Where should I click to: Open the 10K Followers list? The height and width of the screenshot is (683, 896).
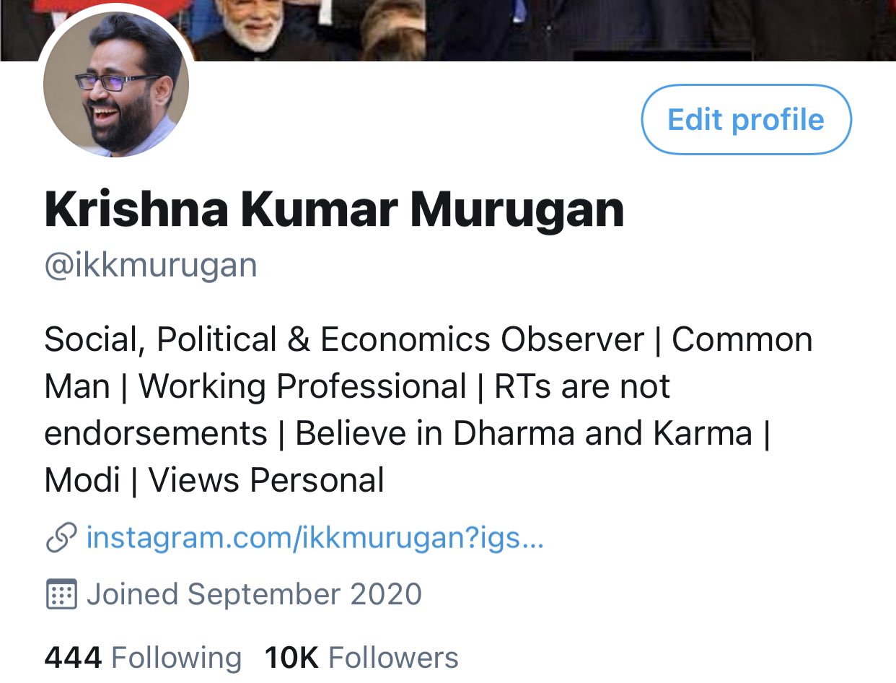tap(361, 658)
